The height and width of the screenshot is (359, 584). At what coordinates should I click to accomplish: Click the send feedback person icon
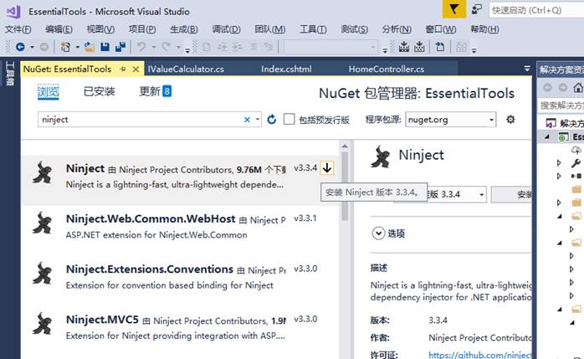click(x=476, y=9)
